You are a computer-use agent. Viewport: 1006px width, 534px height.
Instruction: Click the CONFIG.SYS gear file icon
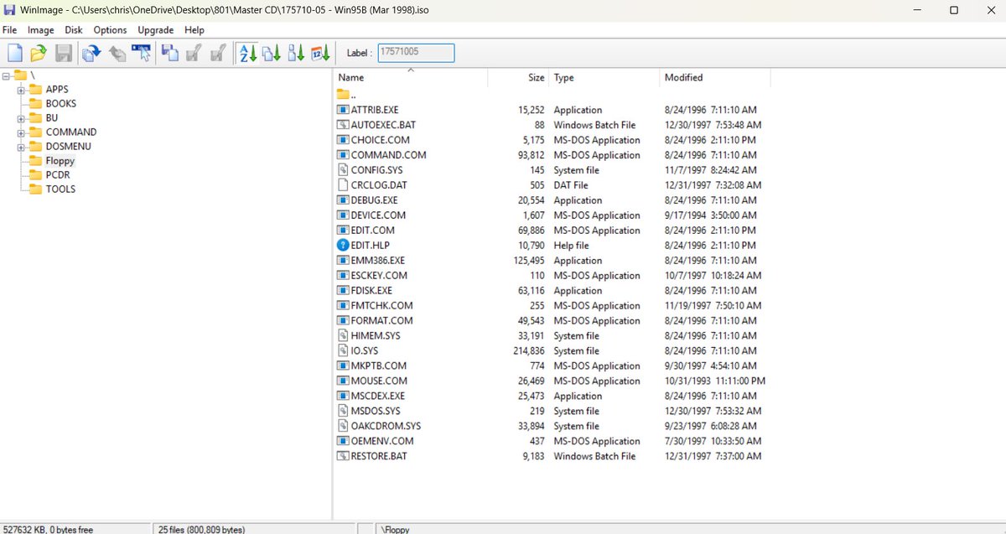[x=343, y=170]
